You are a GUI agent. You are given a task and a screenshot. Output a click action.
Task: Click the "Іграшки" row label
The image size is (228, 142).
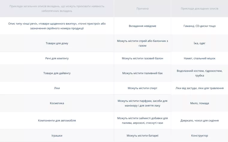click(x=57, y=136)
